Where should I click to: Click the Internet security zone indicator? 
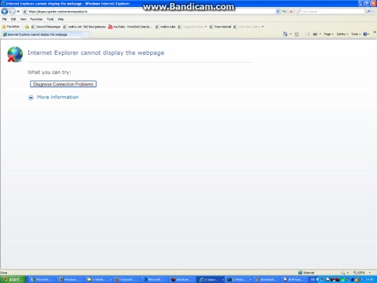tap(306, 273)
